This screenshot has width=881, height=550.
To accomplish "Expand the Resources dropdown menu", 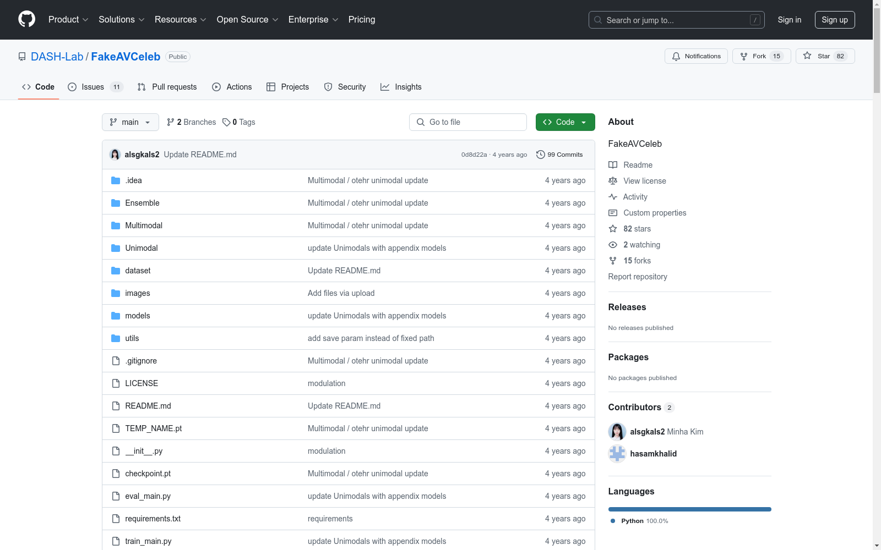I will [x=180, y=20].
